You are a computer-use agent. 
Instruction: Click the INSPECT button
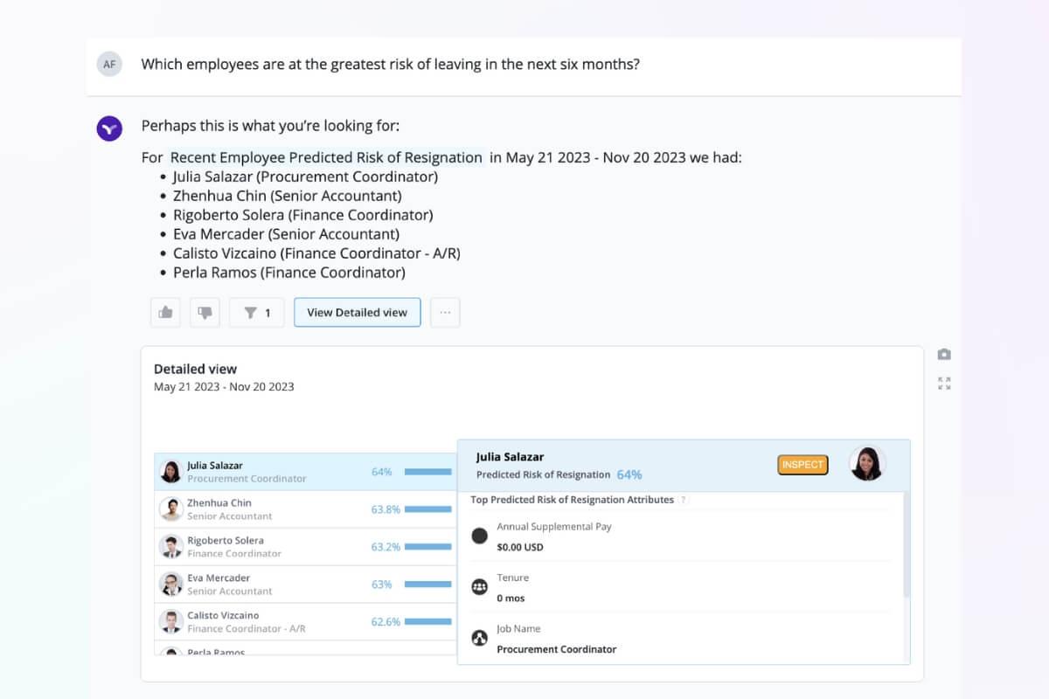802,465
